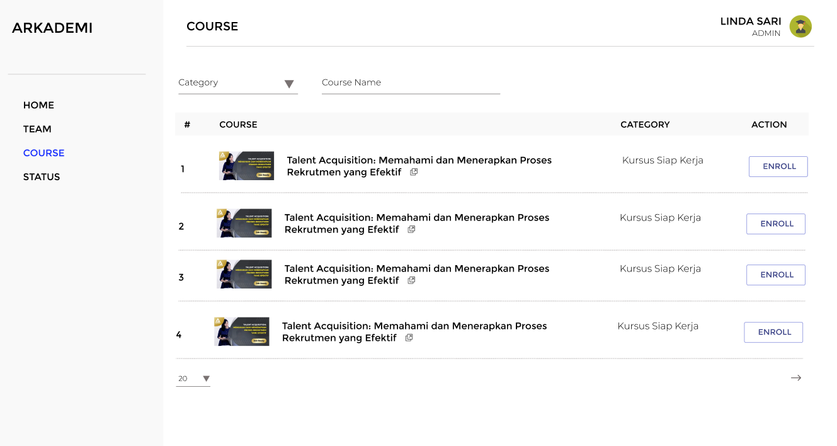This screenshot has height=446, width=837.
Task: Click the course thumbnail on row 3
Action: 244,274
